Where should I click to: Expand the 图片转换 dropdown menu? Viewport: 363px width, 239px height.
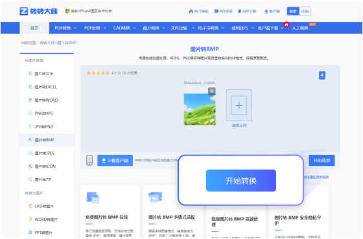pos(154,28)
